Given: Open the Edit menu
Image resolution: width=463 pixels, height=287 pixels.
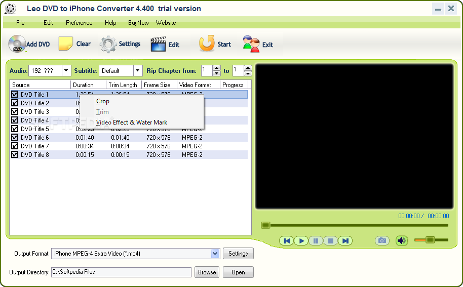Looking at the screenshot, I should 48,23.
